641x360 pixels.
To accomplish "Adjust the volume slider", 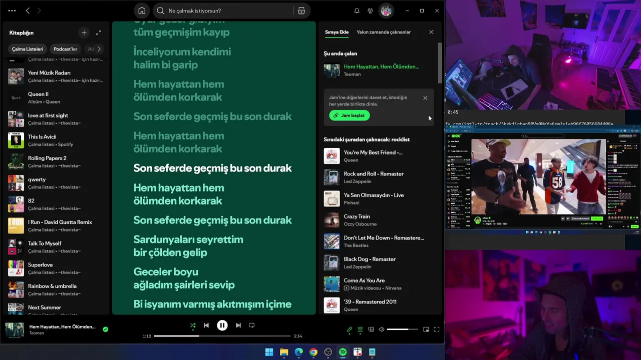I will (x=404, y=329).
